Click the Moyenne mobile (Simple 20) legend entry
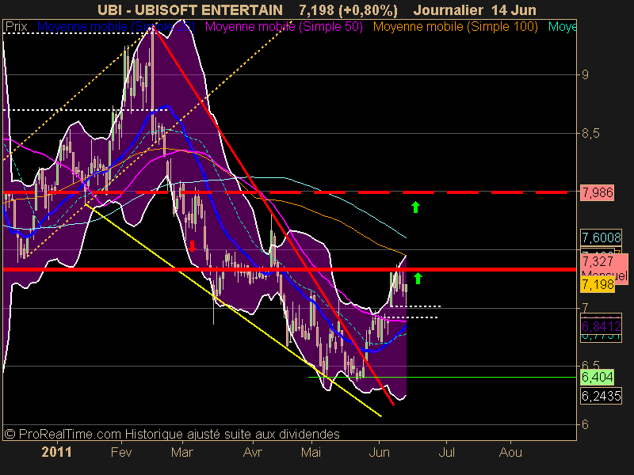Viewport: 634px width, 475px height. (x=116, y=27)
